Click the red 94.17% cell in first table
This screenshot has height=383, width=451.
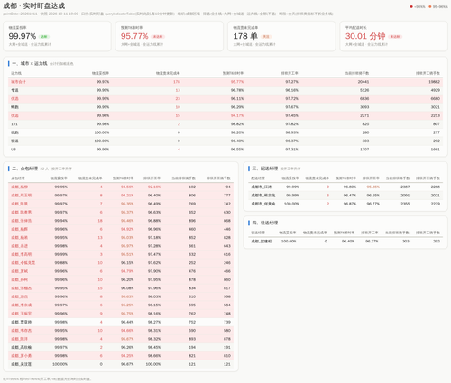237,115
